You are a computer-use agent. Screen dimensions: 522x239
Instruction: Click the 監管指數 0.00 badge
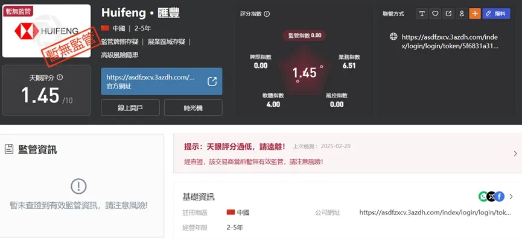[x=304, y=36]
